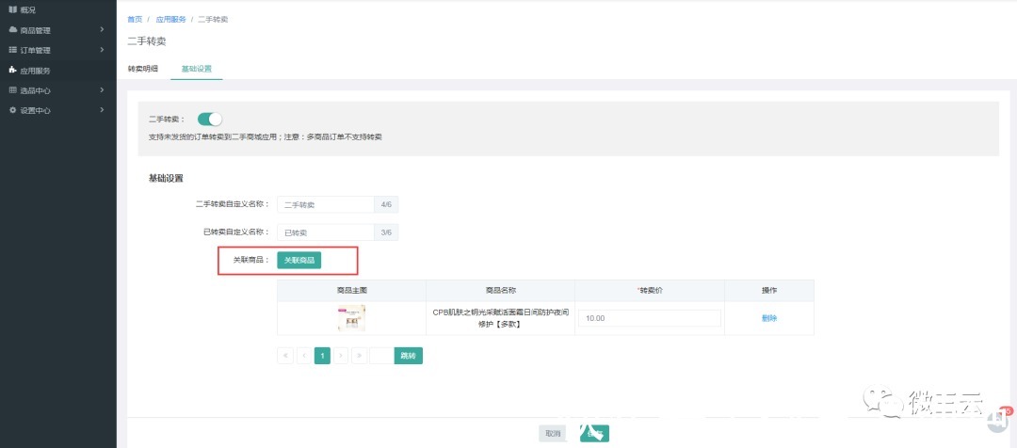1017x448 pixels.
Task: Go to next page arrow
Action: [341, 355]
